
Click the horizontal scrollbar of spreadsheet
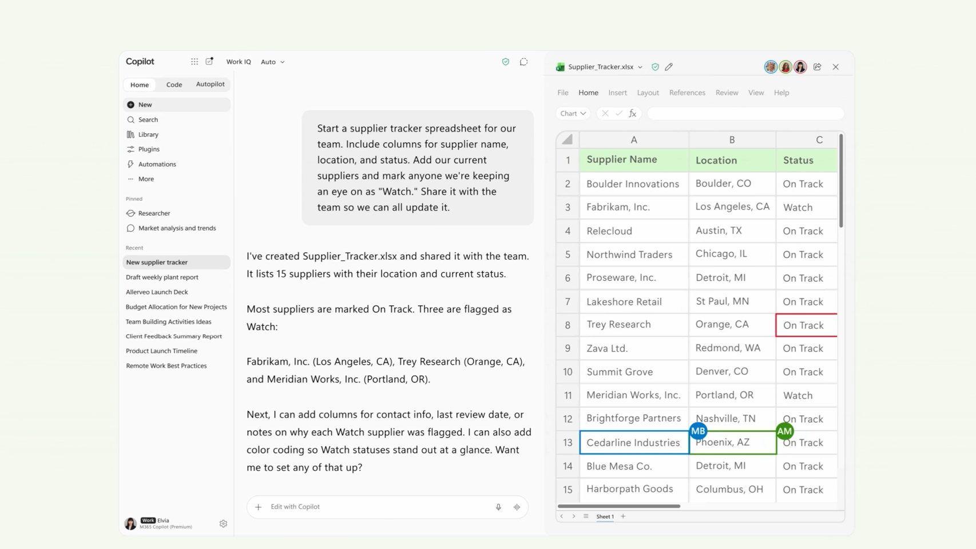619,506
